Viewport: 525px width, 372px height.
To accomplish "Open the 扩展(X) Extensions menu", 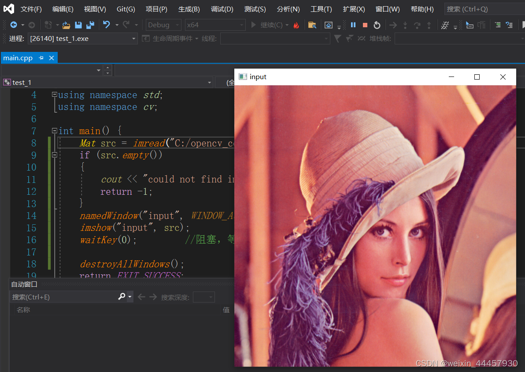I will (354, 9).
